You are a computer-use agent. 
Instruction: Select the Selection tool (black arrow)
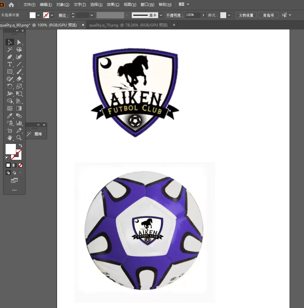tap(9, 42)
